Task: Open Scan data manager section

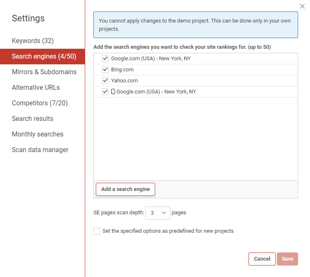Action: click(x=40, y=150)
